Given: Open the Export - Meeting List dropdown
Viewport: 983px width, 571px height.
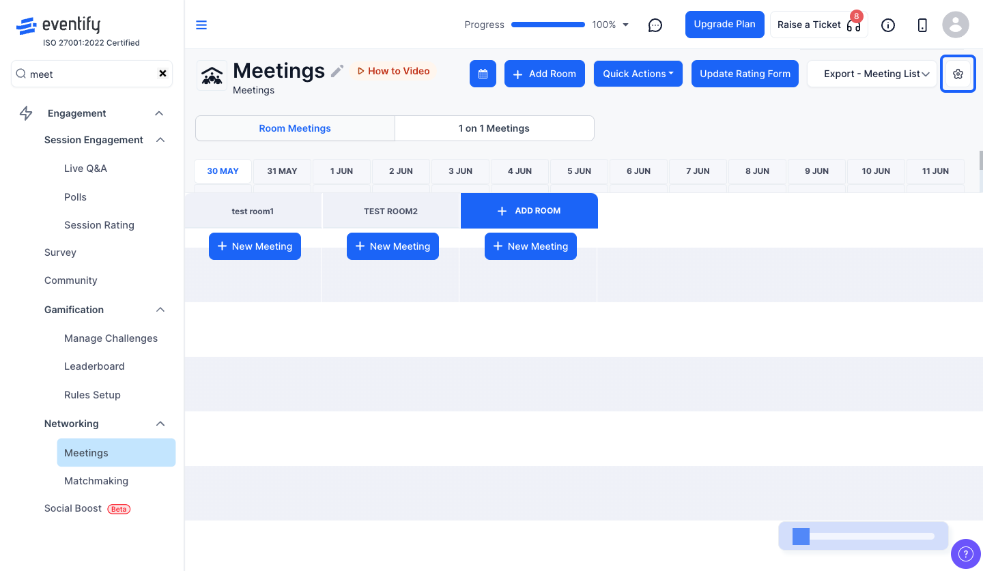Looking at the screenshot, I should point(872,74).
